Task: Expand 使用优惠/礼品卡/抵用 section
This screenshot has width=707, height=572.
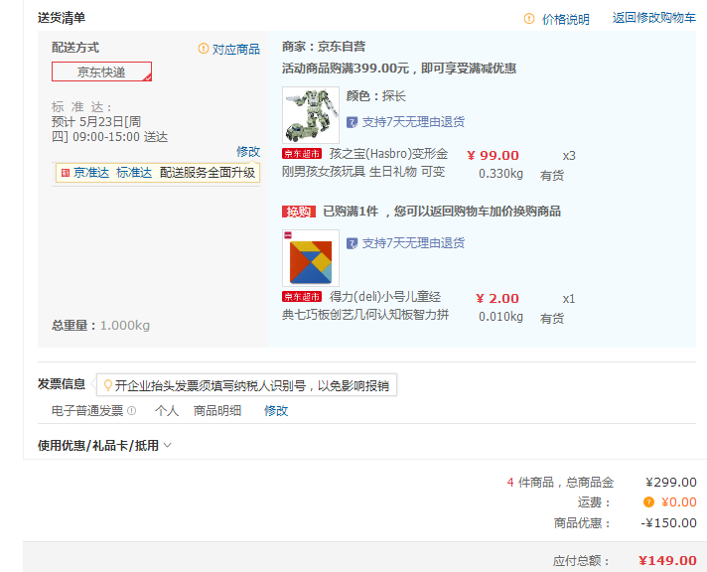Action: coord(104,446)
